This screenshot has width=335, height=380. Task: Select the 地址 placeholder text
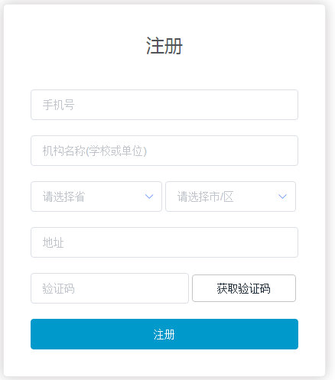coord(53,242)
